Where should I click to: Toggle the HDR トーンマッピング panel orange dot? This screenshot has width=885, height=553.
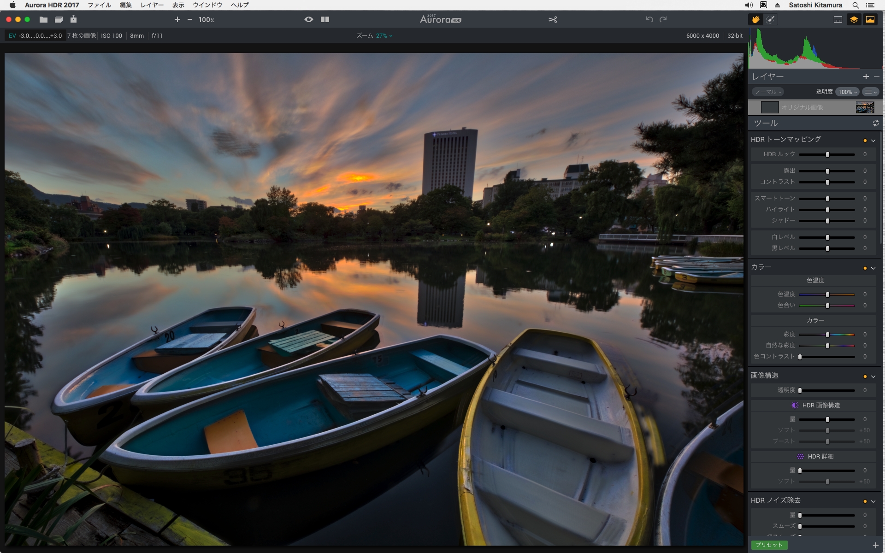coord(865,141)
